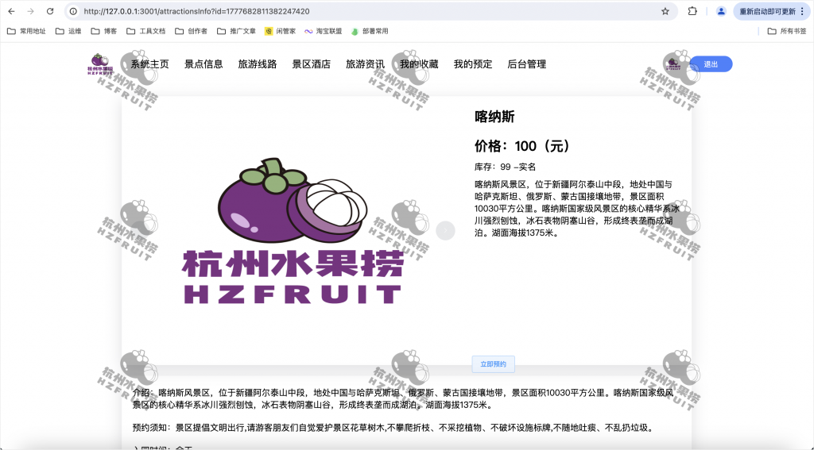Bookmark this page with the star
814x450 pixels.
pos(665,11)
